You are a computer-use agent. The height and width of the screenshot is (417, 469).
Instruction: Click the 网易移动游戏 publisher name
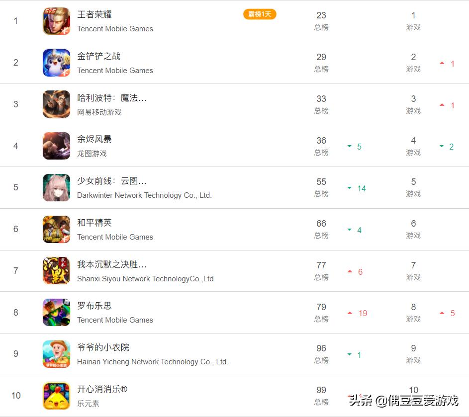(99, 112)
